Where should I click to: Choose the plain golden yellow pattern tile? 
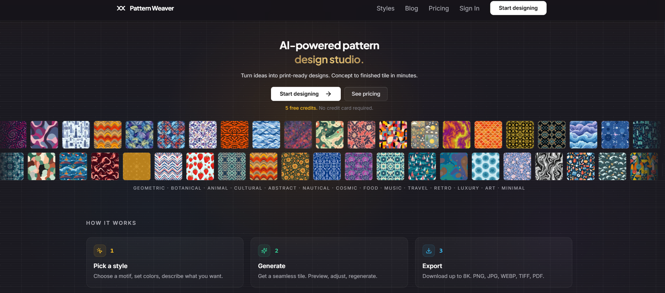[137, 166]
